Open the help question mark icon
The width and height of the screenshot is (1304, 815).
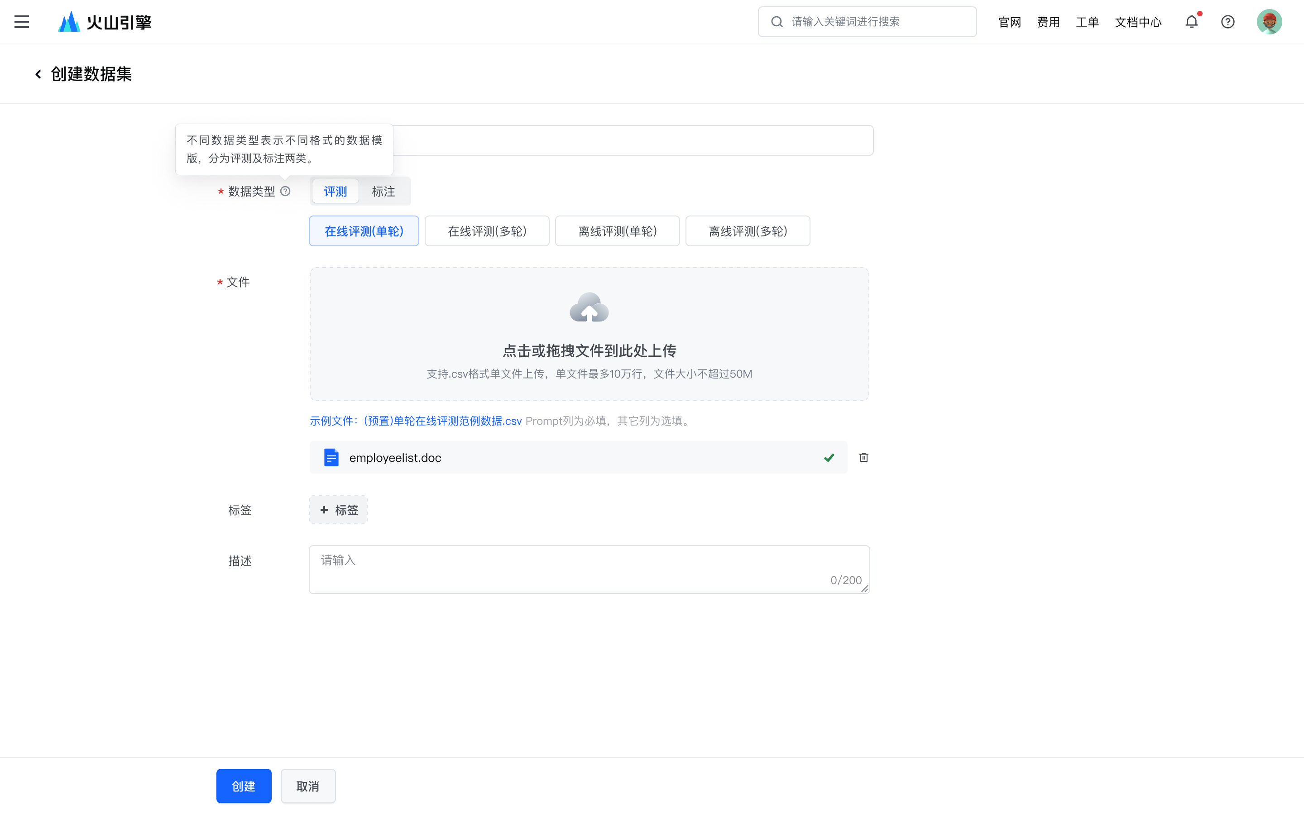[x=1227, y=22]
